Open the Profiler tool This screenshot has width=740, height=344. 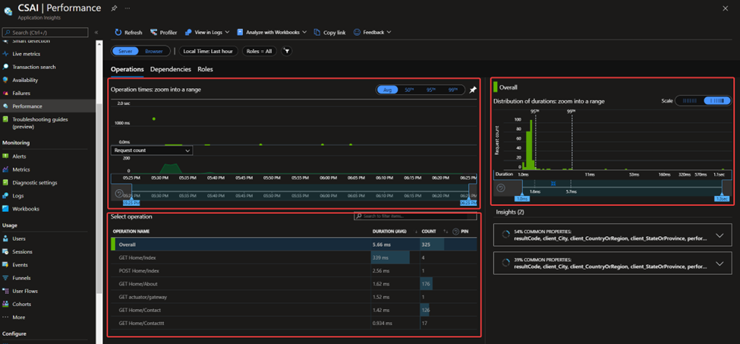pyautogui.click(x=163, y=33)
